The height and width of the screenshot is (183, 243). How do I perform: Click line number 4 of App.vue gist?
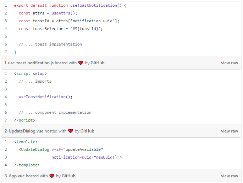point(6,165)
